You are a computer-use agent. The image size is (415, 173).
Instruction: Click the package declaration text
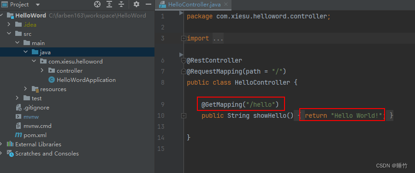259,17
